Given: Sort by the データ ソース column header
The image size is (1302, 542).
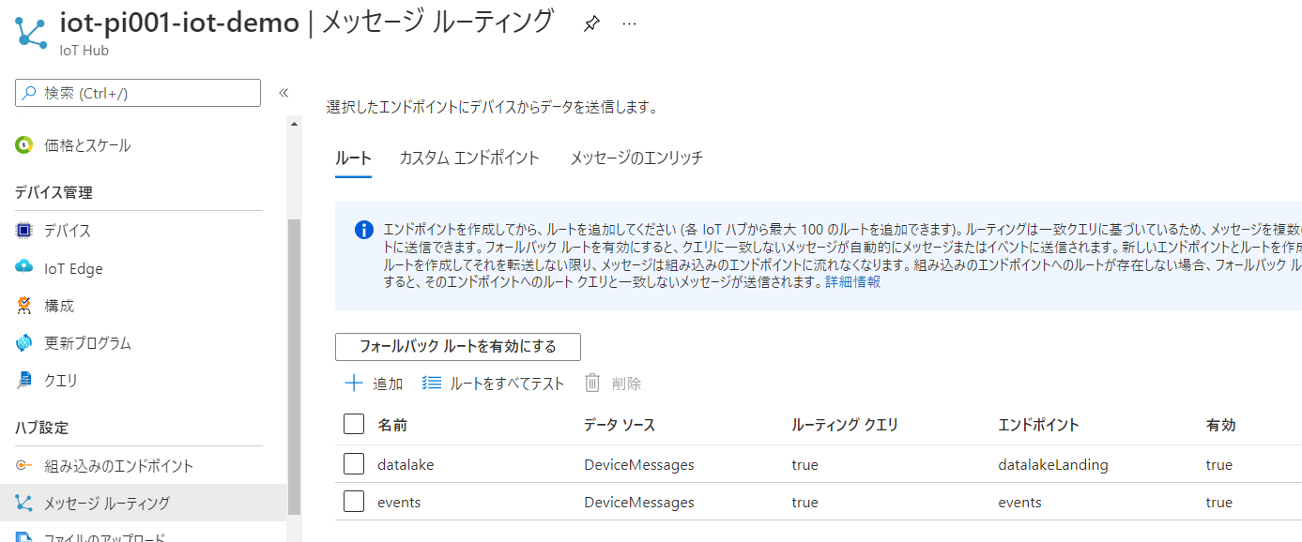Looking at the screenshot, I should click(620, 425).
